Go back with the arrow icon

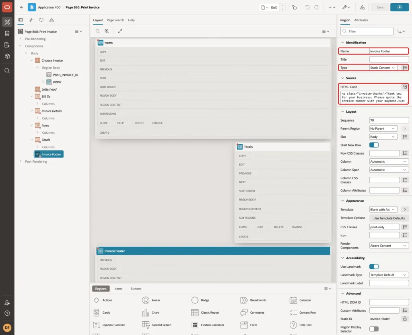pos(22,7)
